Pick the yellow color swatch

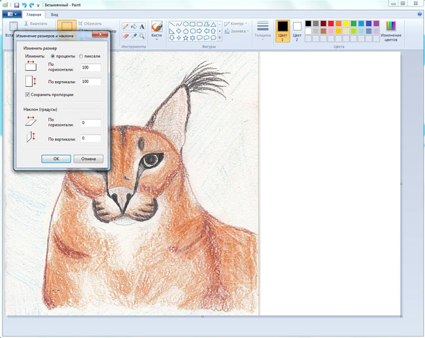pyautogui.click(x=346, y=24)
